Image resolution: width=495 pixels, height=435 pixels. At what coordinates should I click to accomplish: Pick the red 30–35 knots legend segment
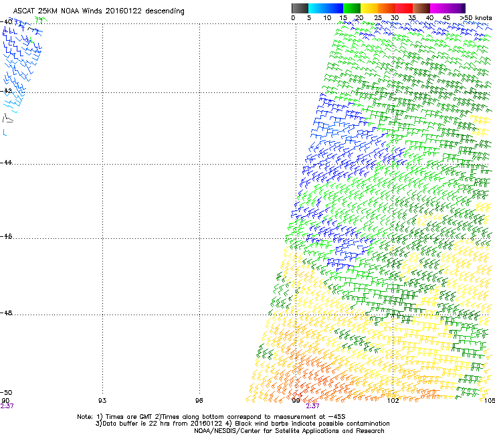tap(404, 8)
